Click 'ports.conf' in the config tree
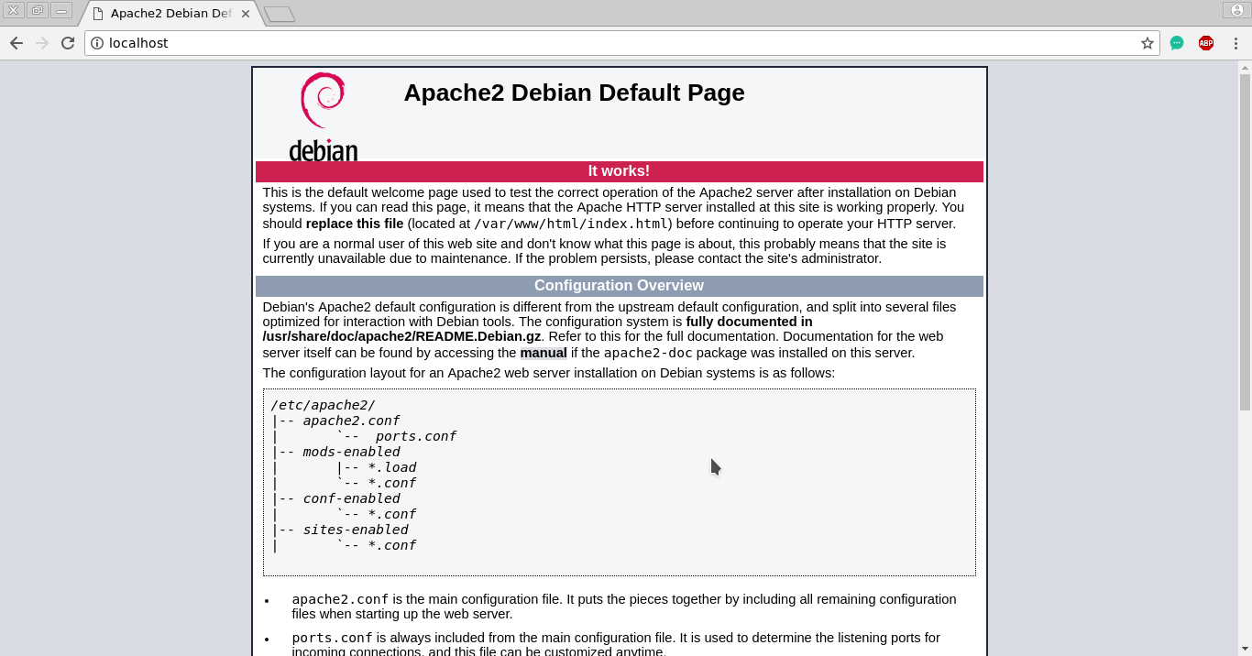 (x=415, y=436)
